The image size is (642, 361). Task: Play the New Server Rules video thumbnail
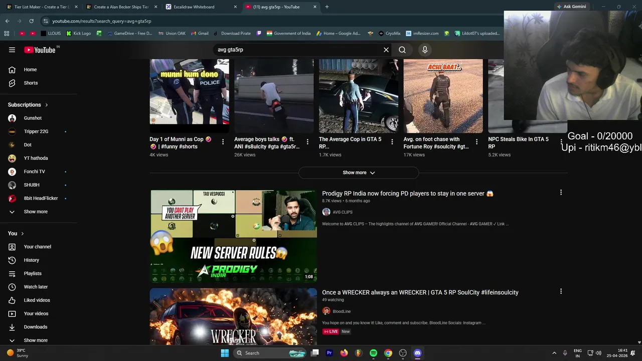click(233, 236)
